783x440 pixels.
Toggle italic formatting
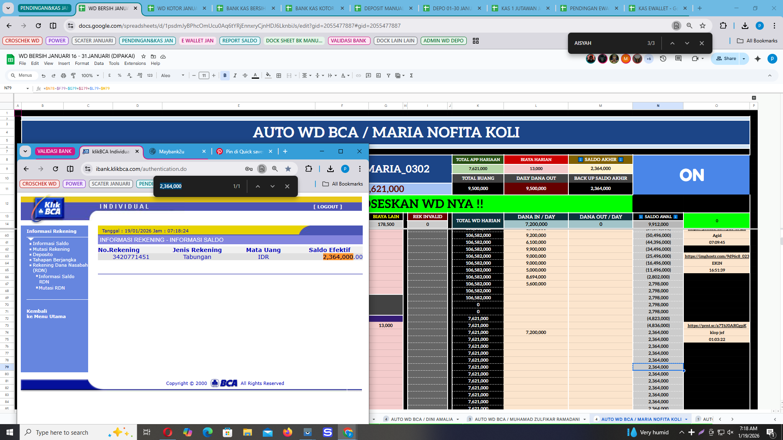pyautogui.click(x=235, y=75)
